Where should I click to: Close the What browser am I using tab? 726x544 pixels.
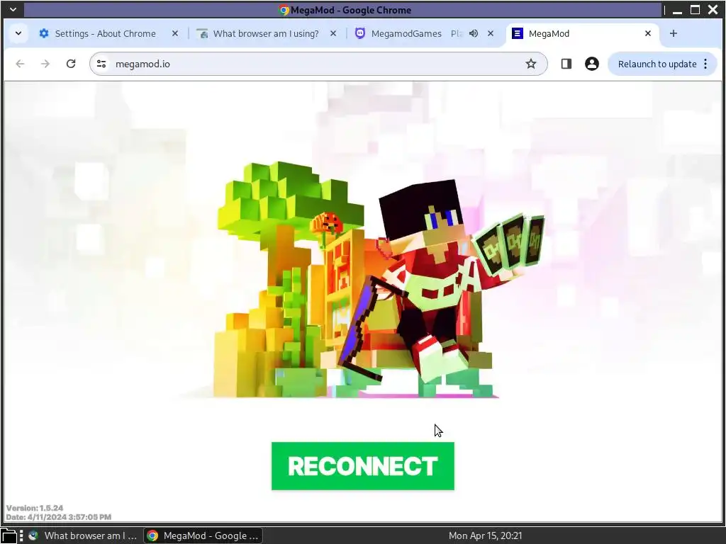(333, 33)
